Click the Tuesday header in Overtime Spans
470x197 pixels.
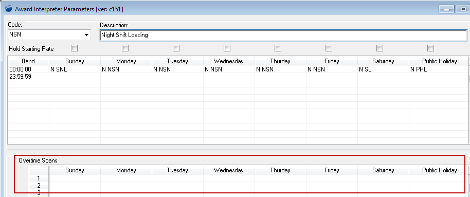coord(177,170)
